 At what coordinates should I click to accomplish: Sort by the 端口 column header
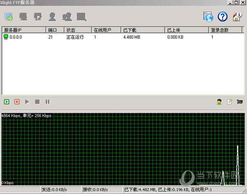(x=55, y=30)
